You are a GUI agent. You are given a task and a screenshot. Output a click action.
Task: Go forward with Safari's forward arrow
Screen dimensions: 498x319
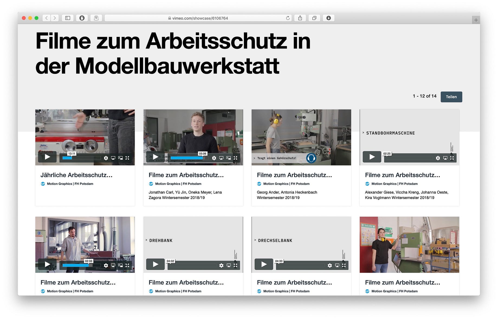pos(55,18)
